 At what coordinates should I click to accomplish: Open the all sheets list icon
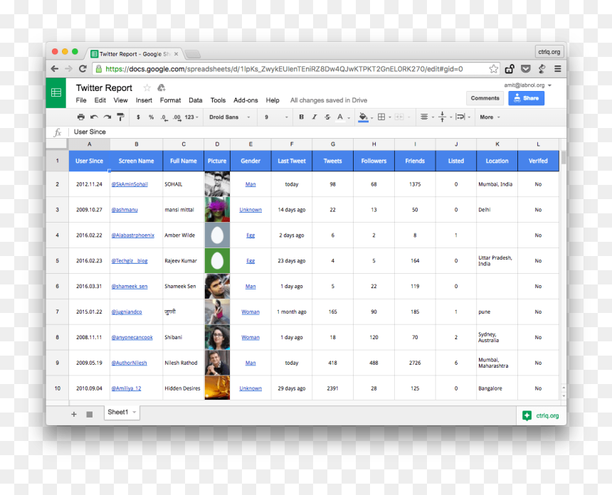pyautogui.click(x=90, y=414)
